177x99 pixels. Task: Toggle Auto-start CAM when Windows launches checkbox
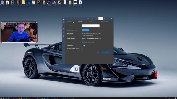pyautogui.click(x=82, y=34)
